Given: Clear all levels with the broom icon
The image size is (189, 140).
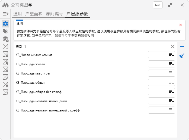Looking at the screenshot, I should click(x=182, y=56).
